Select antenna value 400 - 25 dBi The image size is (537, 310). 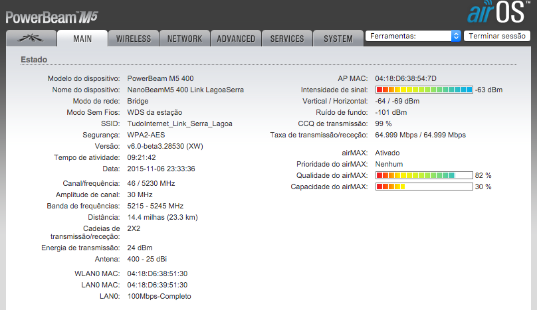pos(147,259)
